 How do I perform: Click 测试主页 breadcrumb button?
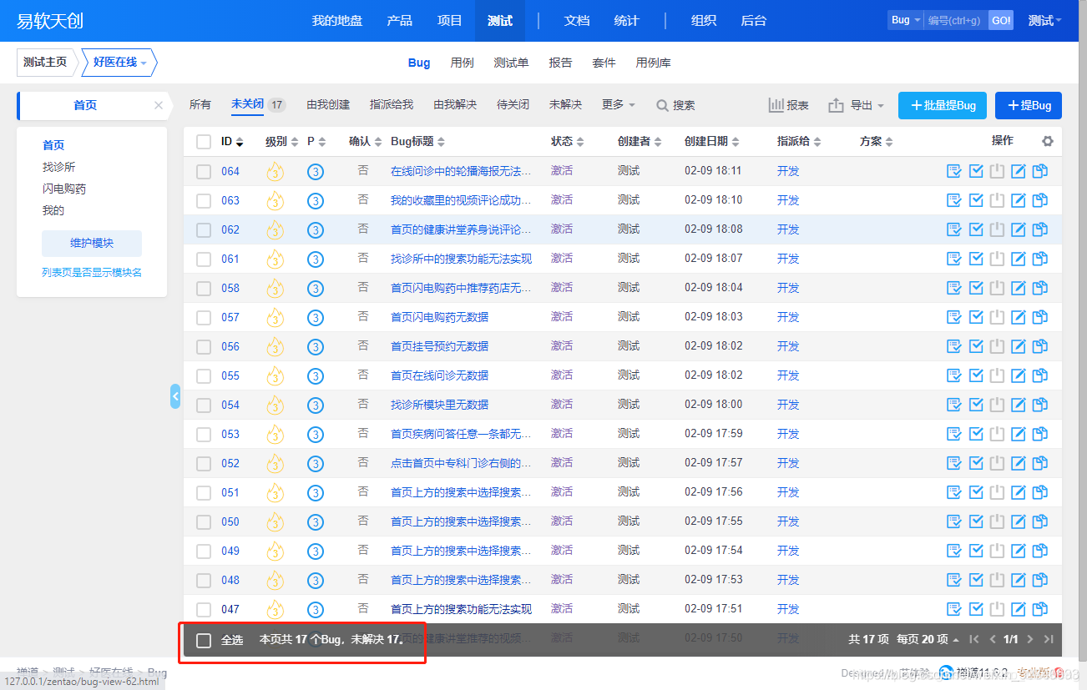pos(45,63)
